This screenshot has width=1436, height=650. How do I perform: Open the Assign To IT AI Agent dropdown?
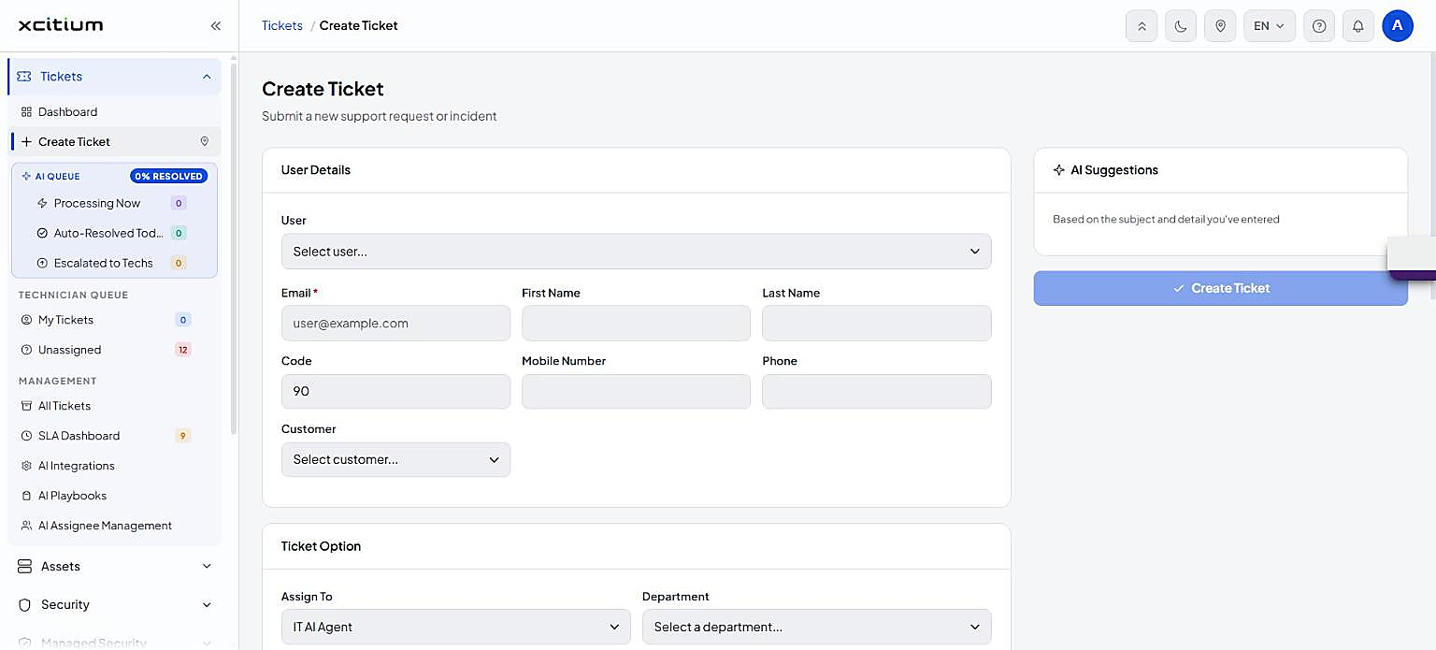(455, 627)
